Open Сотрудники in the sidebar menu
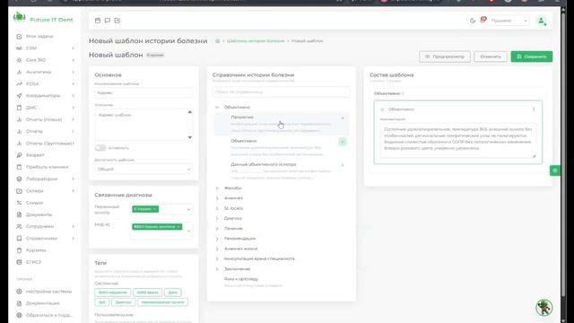 click(39, 226)
